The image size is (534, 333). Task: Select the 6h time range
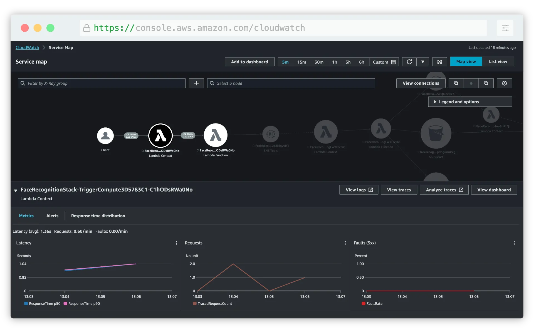362,62
